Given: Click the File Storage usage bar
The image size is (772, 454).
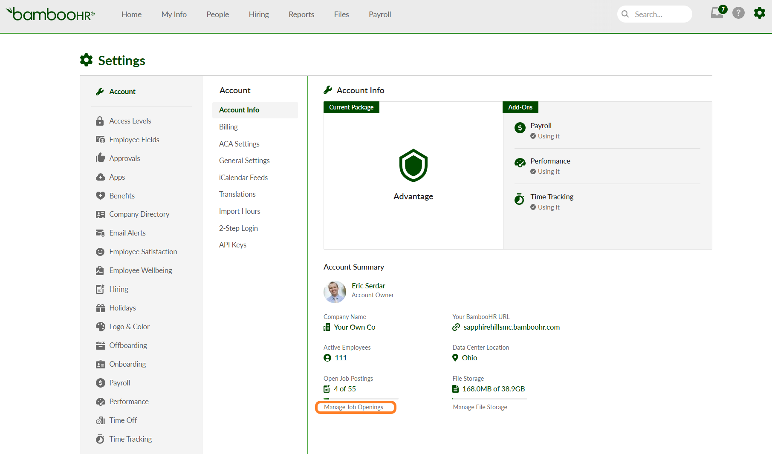Looking at the screenshot, I should (x=490, y=399).
